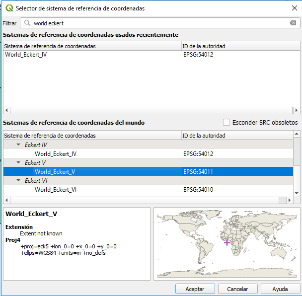The image size is (302, 296).
Task: Collapse the Eckert VI group
Action: (18, 181)
